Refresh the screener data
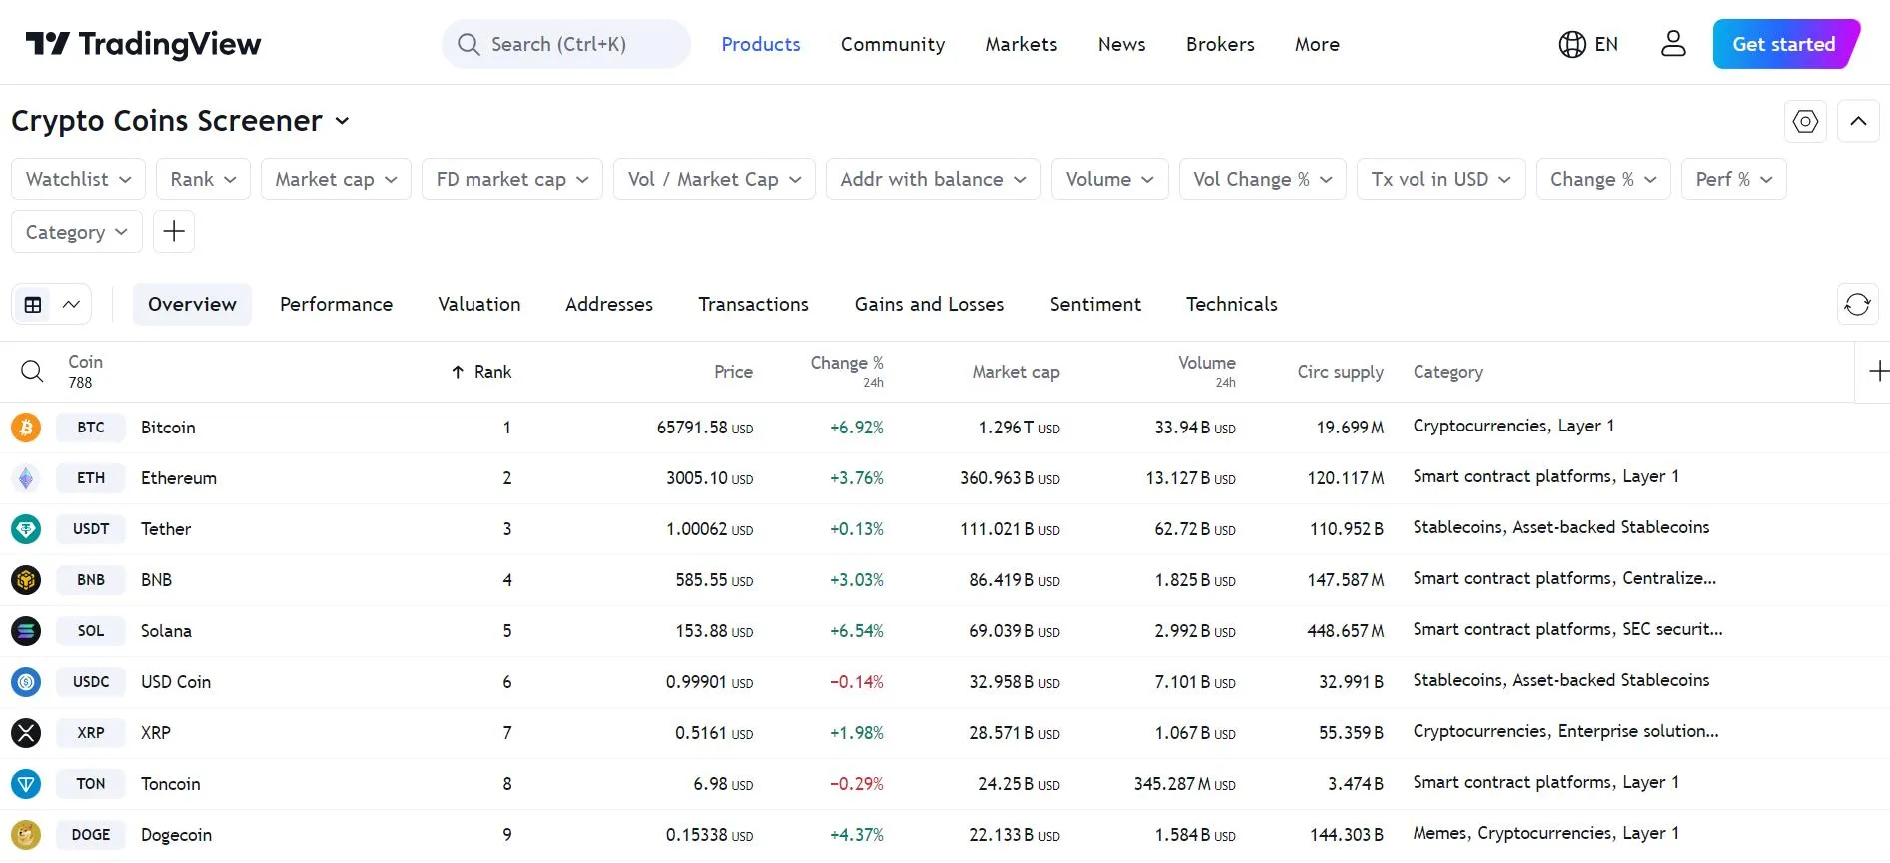The height and width of the screenshot is (863, 1890). [x=1857, y=305]
